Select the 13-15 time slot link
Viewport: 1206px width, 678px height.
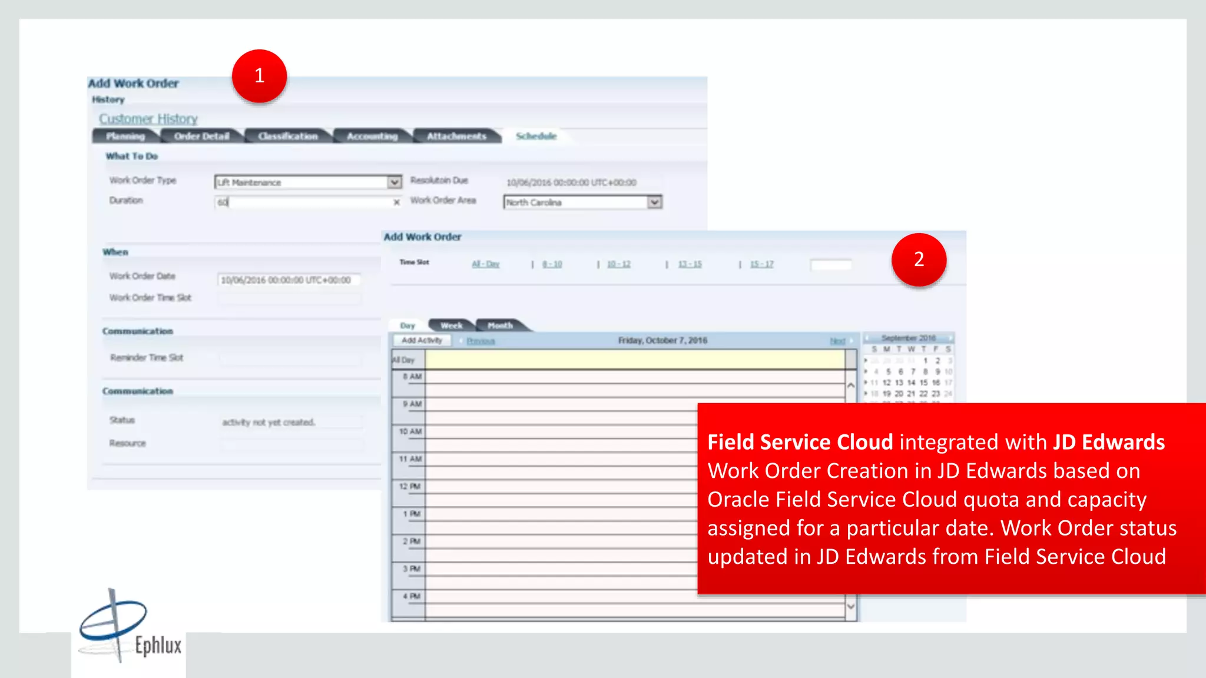690,264
